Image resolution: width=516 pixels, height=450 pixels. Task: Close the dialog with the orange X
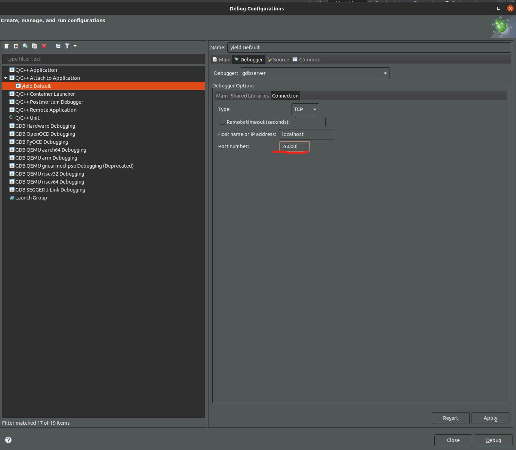[510, 8]
